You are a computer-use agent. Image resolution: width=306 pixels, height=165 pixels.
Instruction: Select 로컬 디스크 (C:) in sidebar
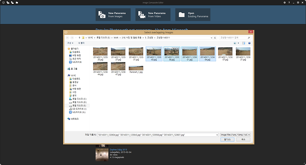78,99
